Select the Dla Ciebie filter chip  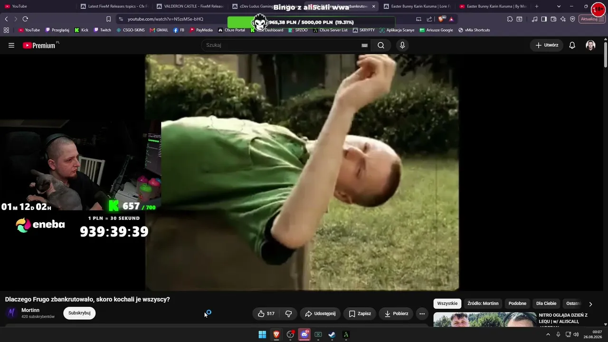546,304
